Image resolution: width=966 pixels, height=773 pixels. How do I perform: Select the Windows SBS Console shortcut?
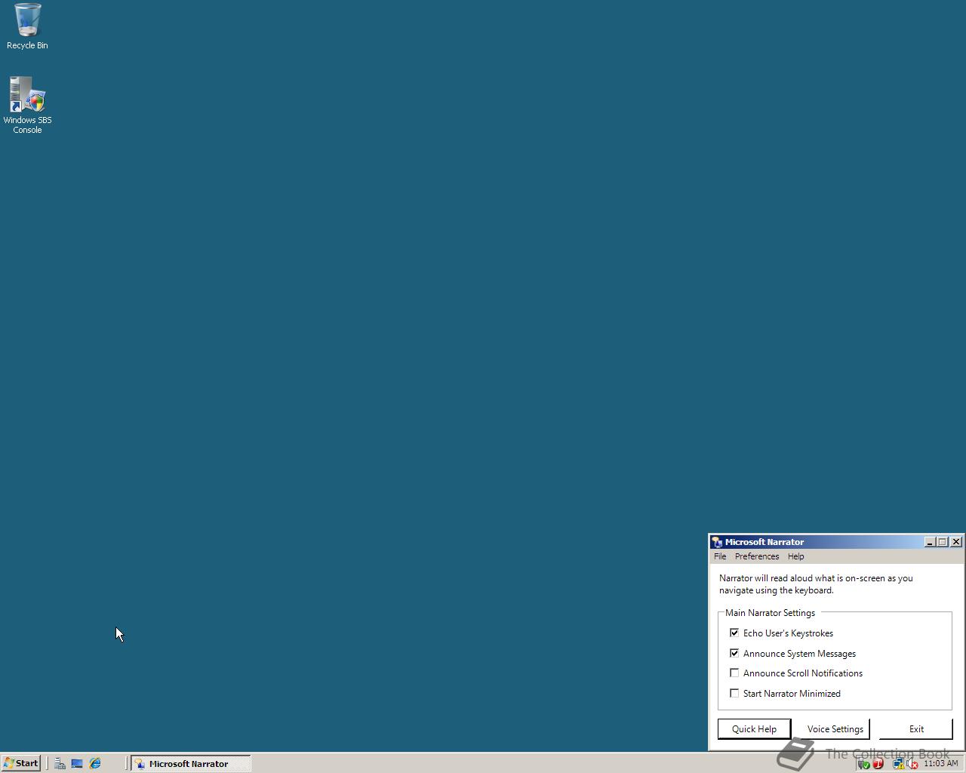pyautogui.click(x=27, y=105)
